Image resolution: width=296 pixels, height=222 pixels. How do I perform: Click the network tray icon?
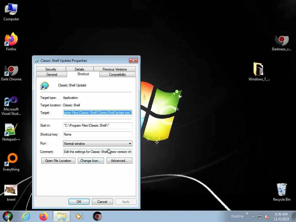[260, 217]
